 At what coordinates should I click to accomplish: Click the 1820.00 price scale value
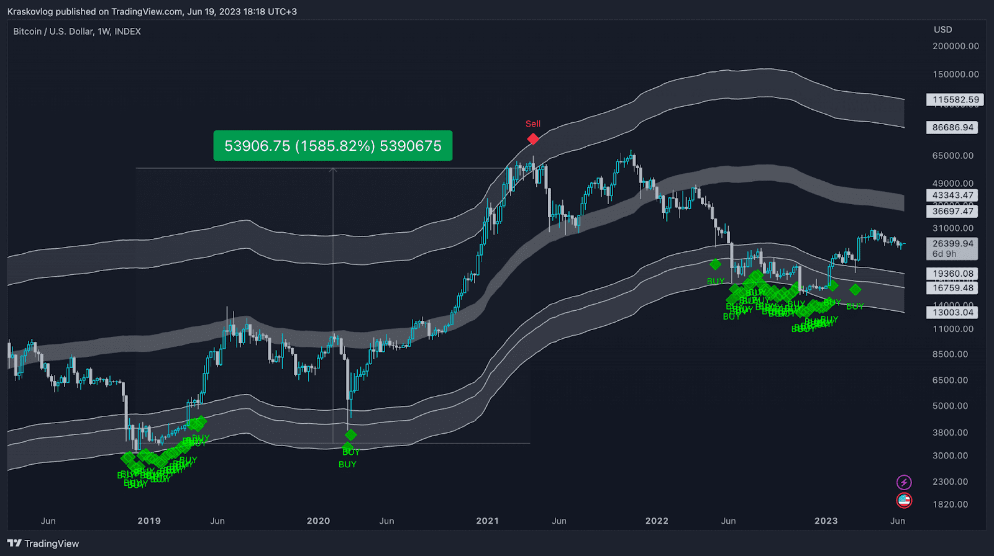pos(951,504)
